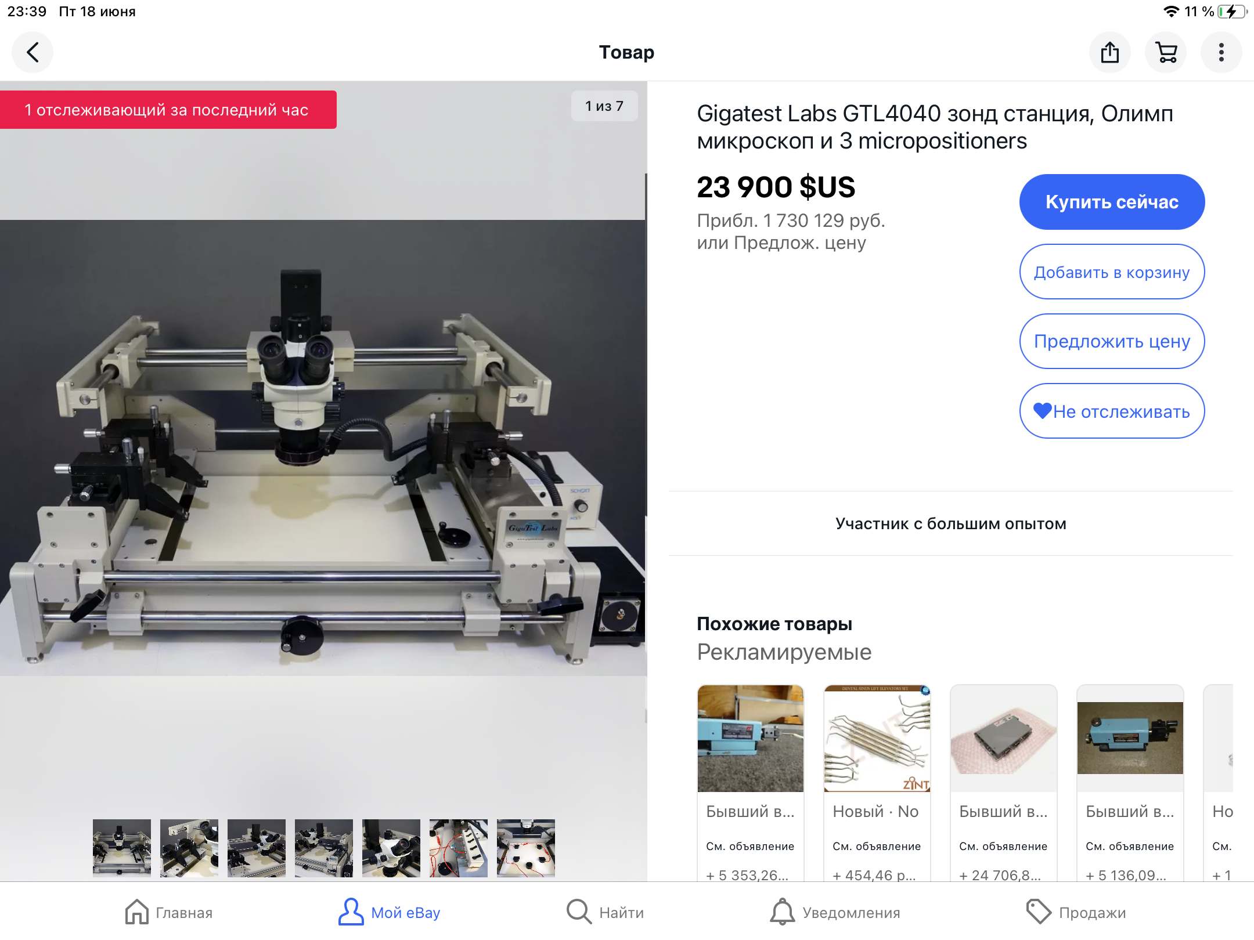Open the shopping cart icon
Viewport: 1254px width, 940px height.
[1166, 52]
